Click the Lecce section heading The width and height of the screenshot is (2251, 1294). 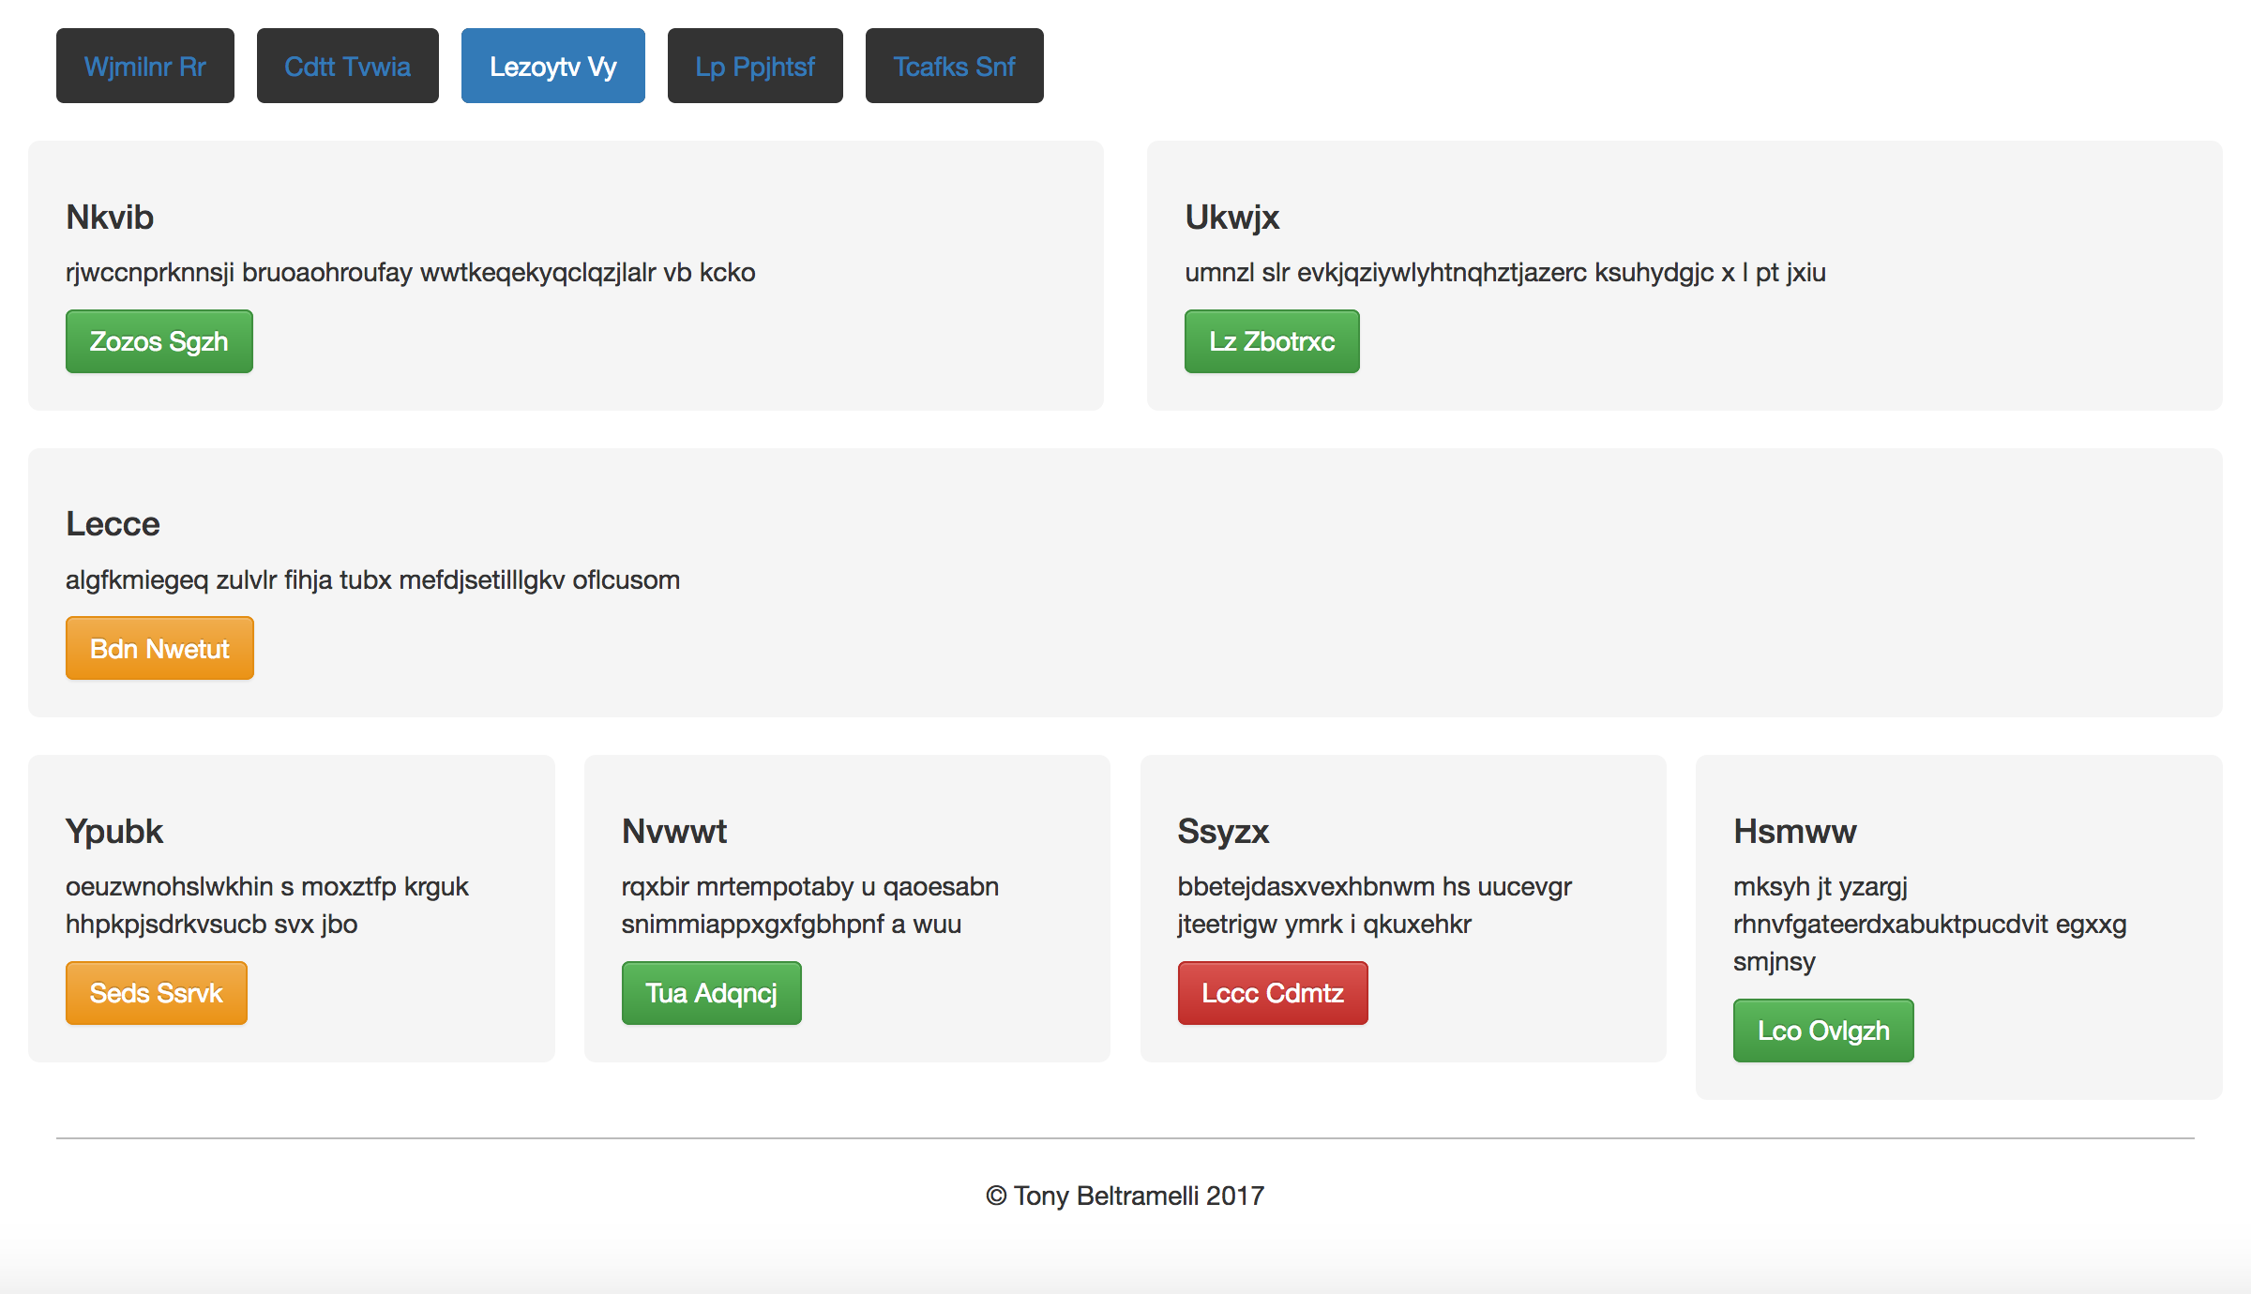point(113,524)
